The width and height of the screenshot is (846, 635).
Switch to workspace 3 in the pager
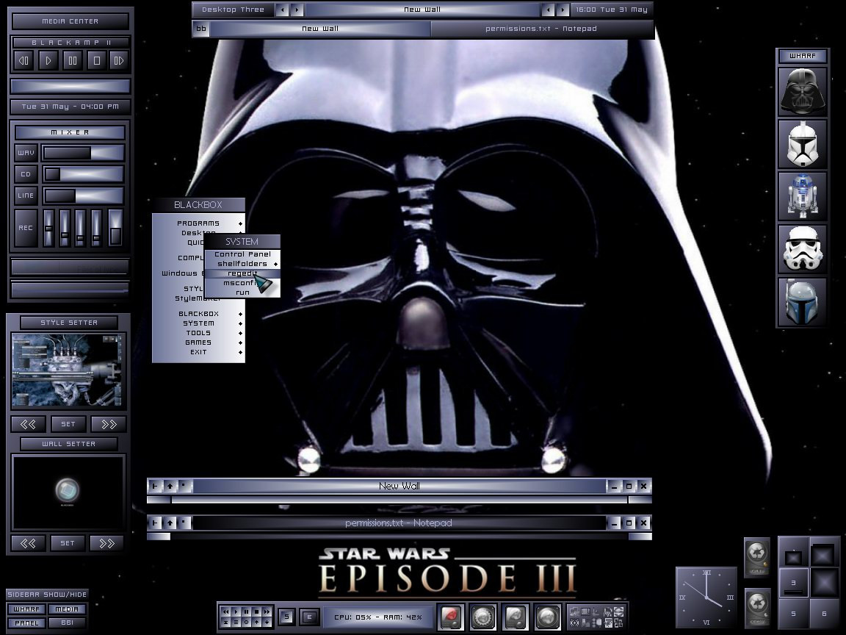793,583
